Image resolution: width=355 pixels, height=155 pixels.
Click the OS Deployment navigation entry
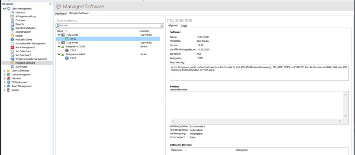pyautogui.click(x=19, y=82)
